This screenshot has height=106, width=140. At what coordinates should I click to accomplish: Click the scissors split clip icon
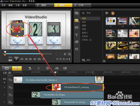[x=65, y=54]
